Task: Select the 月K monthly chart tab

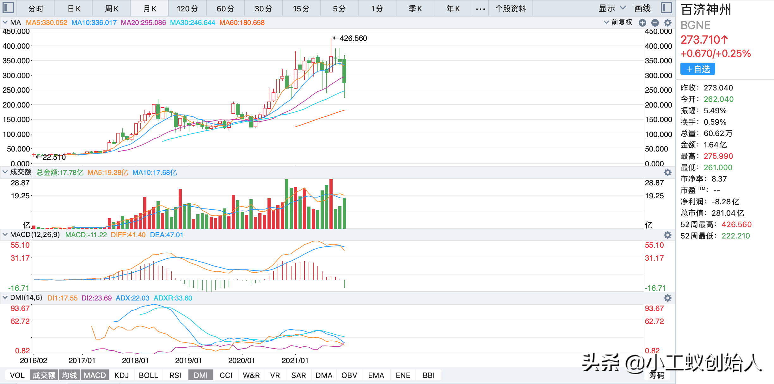Action: [150, 9]
